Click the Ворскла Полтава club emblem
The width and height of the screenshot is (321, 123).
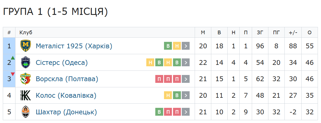pos(26,79)
